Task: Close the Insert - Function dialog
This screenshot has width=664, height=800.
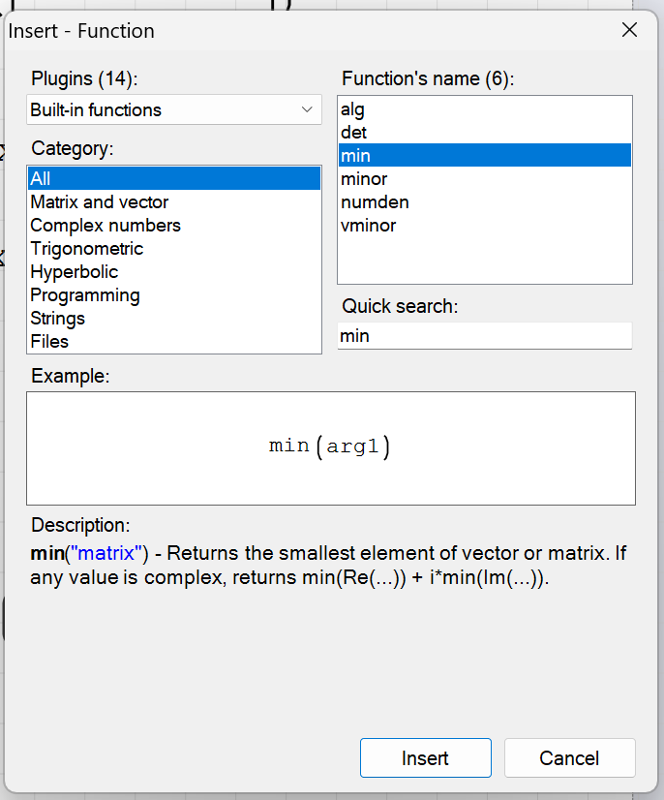Action: (x=629, y=30)
